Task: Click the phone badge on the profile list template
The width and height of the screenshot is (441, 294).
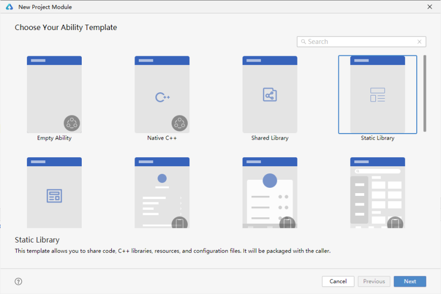Action: click(180, 223)
